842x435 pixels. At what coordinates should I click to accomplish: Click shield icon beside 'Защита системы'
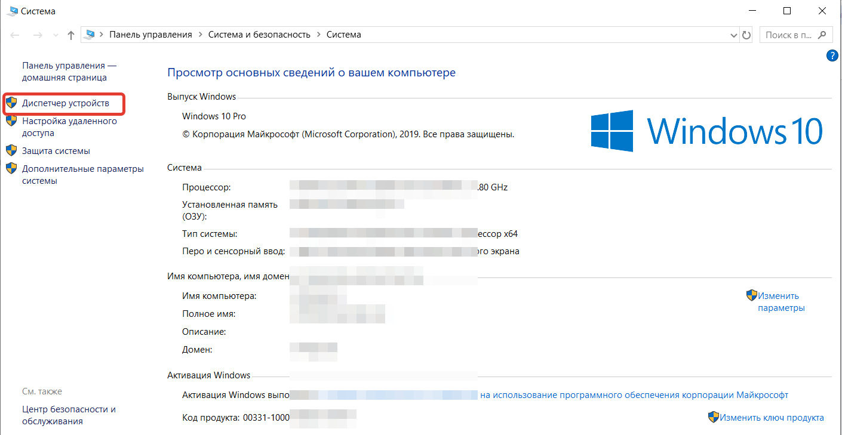[11, 150]
